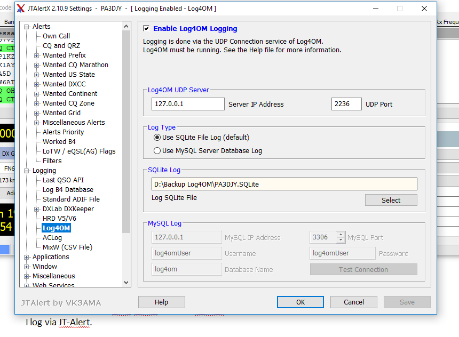Select Log B4 Database item
Viewport: 459px width, 337px height.
coord(68,190)
